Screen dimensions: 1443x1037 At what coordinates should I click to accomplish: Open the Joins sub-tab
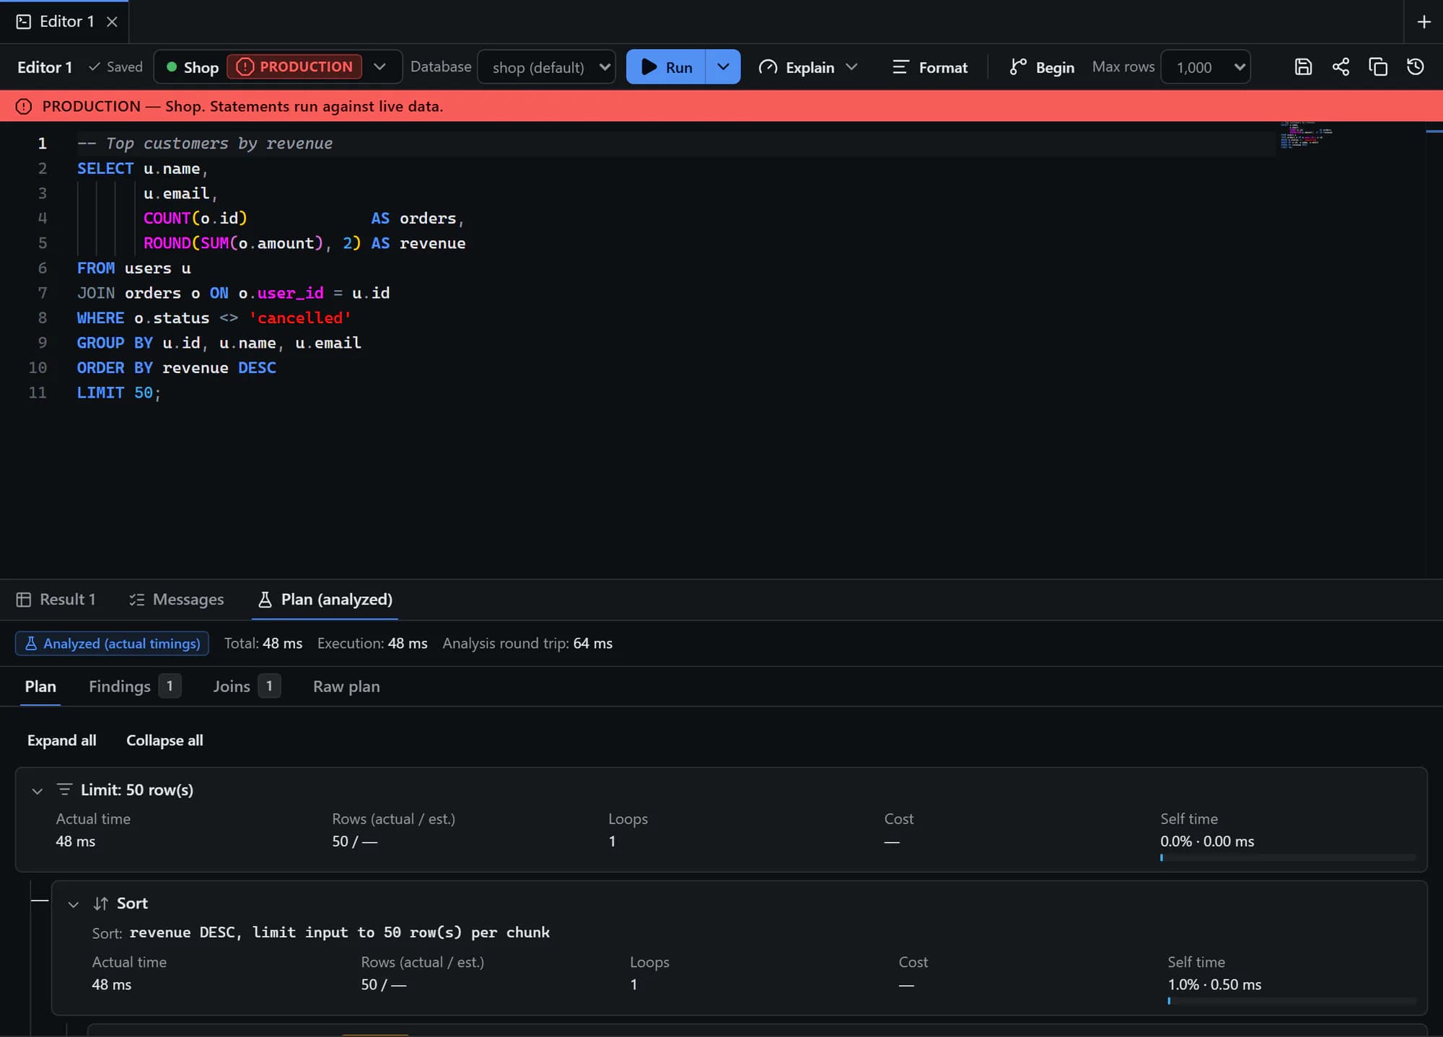coord(246,686)
